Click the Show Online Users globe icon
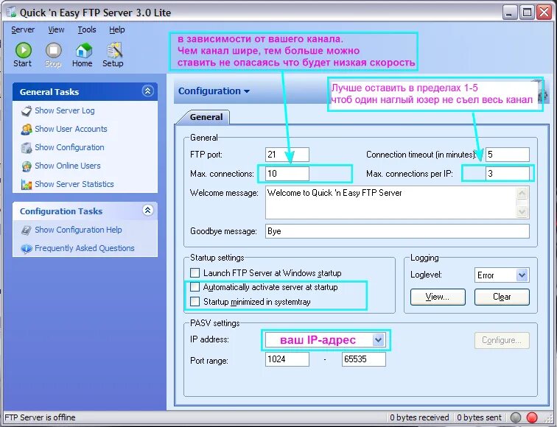 tap(27, 166)
